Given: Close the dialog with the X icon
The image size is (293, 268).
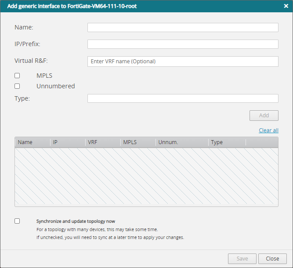Looking at the screenshot, I should click(x=286, y=6).
